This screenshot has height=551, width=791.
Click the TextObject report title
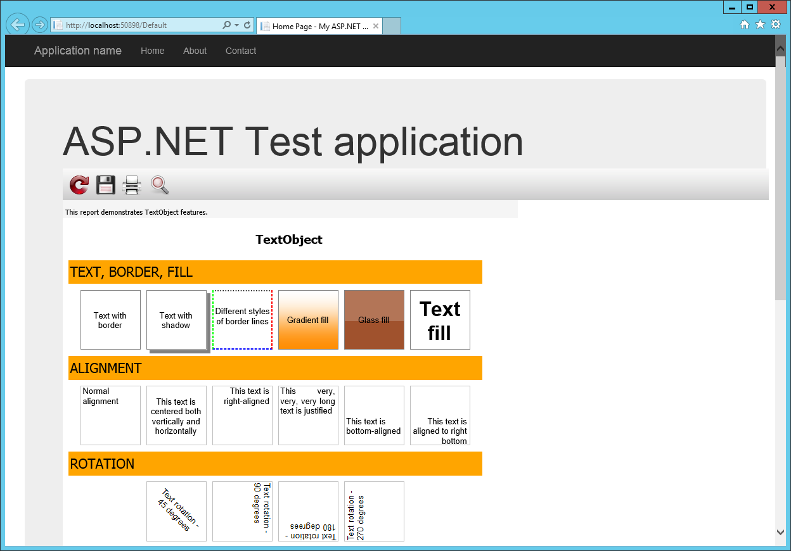point(289,239)
